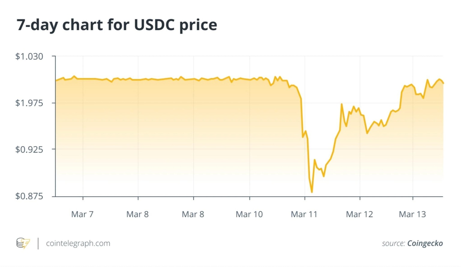Click the x-axis tick mark above Mar 10

(x=250, y=198)
